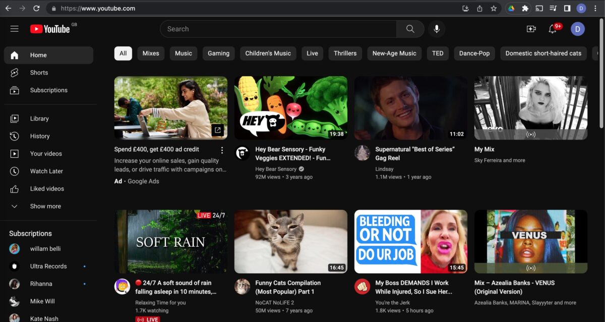The width and height of the screenshot is (605, 322).
Task: Open Liked videos in the sidebar
Action: pos(48,188)
